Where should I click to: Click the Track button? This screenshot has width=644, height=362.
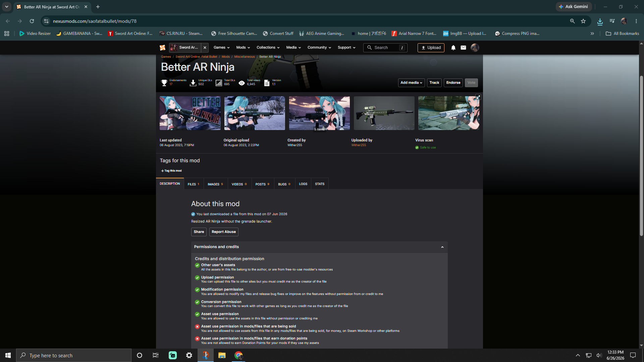[434, 83]
